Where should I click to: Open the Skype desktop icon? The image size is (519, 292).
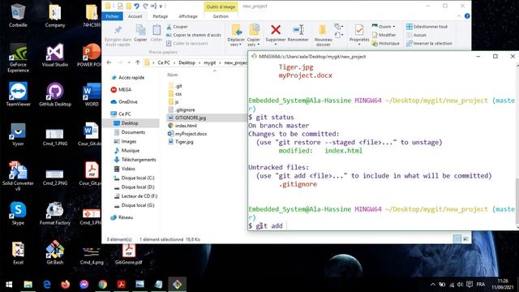pyautogui.click(x=18, y=213)
